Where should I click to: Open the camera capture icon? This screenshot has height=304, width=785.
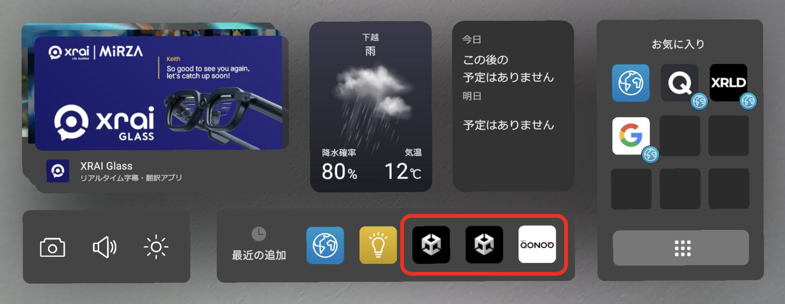click(x=52, y=247)
